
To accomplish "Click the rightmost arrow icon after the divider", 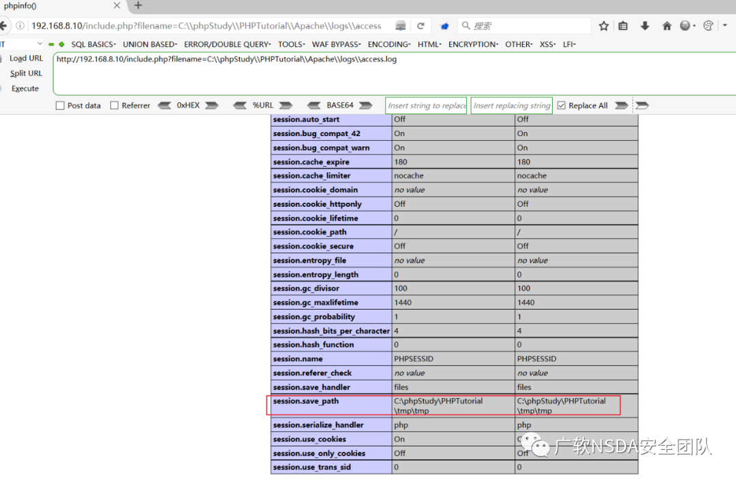I will tap(642, 105).
